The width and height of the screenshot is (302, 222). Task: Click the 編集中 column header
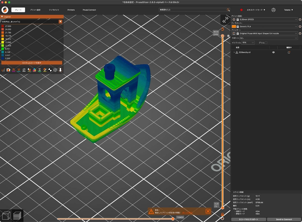tap(289, 47)
